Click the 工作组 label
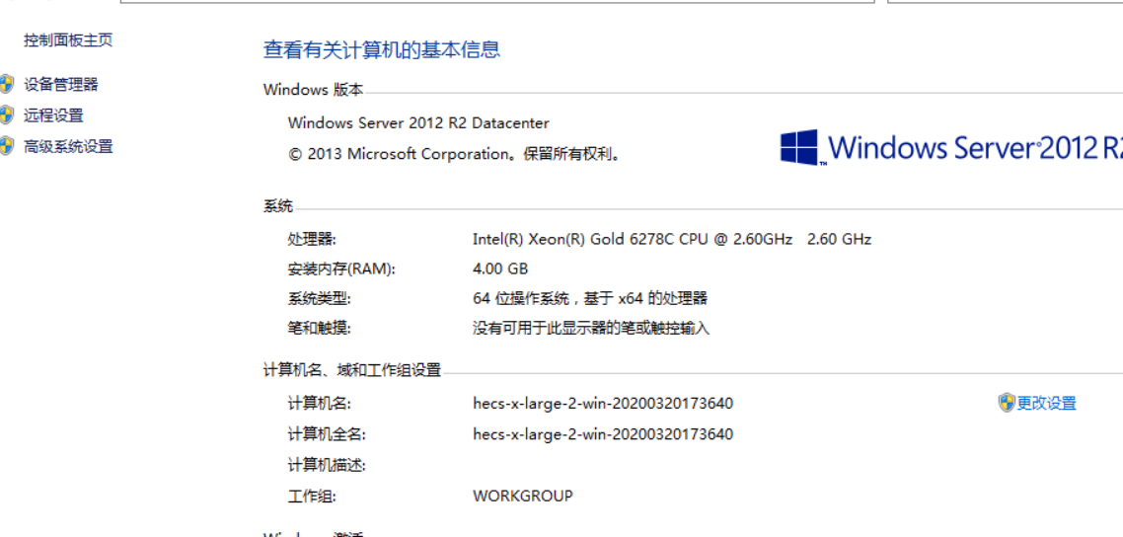 click(312, 496)
